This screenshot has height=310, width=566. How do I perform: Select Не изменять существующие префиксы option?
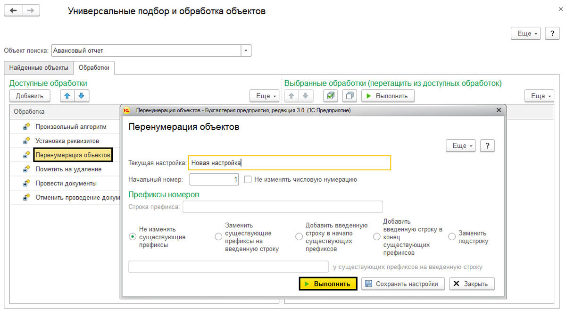coord(133,236)
